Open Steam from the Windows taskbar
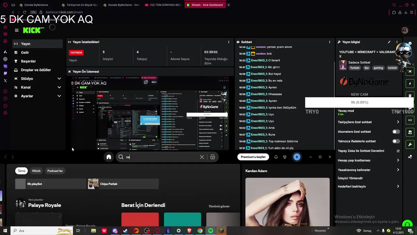The height and width of the screenshot is (235, 417). (125, 231)
